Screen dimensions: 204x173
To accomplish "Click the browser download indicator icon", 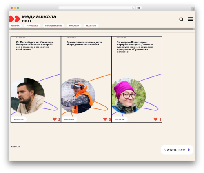I will coord(139,8).
